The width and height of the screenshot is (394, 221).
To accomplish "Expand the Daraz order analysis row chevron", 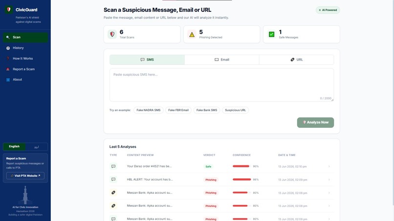I will [x=329, y=166].
